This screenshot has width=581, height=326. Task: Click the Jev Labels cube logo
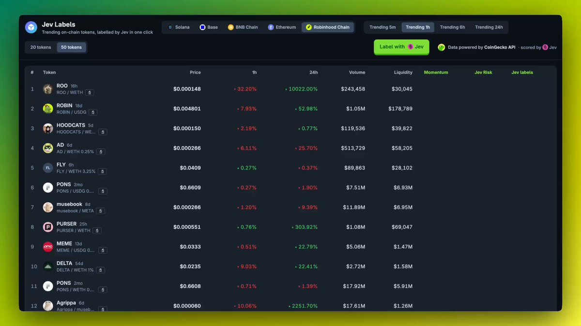[x=31, y=27]
